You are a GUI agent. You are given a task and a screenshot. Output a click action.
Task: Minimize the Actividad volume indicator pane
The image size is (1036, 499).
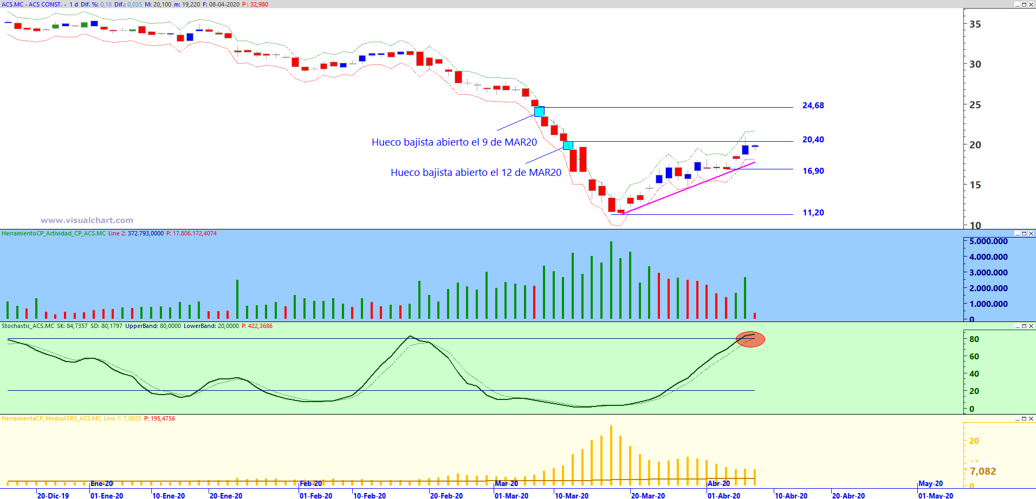pos(1017,233)
